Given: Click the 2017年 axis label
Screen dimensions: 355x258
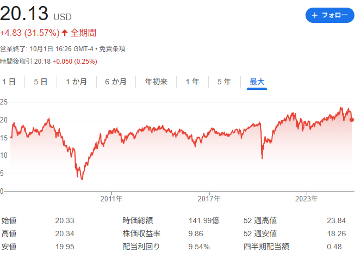Looking at the screenshot, I should (x=209, y=199).
